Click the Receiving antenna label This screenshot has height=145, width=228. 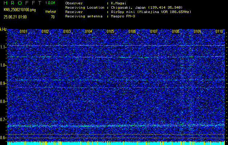pos(84,16)
